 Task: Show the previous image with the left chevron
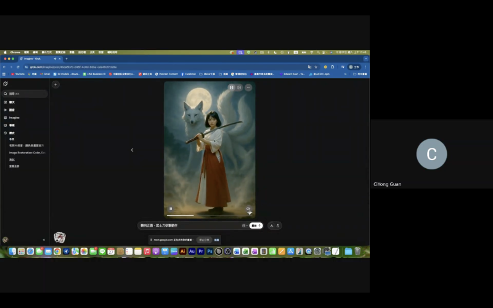pyautogui.click(x=132, y=150)
